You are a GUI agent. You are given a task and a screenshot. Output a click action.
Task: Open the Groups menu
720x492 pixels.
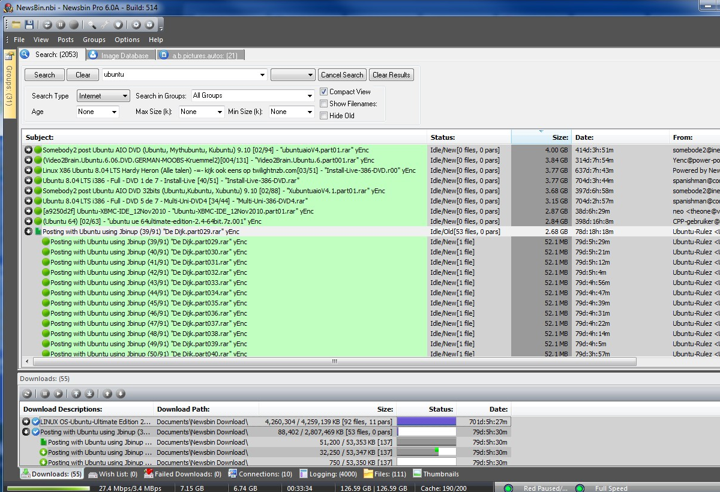click(94, 40)
